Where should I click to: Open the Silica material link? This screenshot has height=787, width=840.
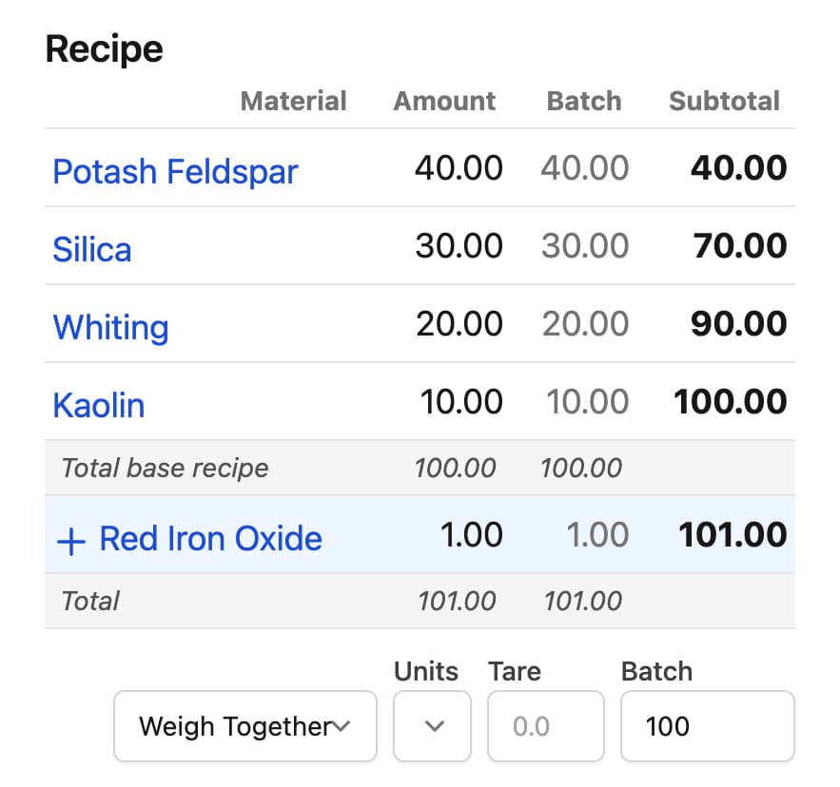[x=92, y=250]
